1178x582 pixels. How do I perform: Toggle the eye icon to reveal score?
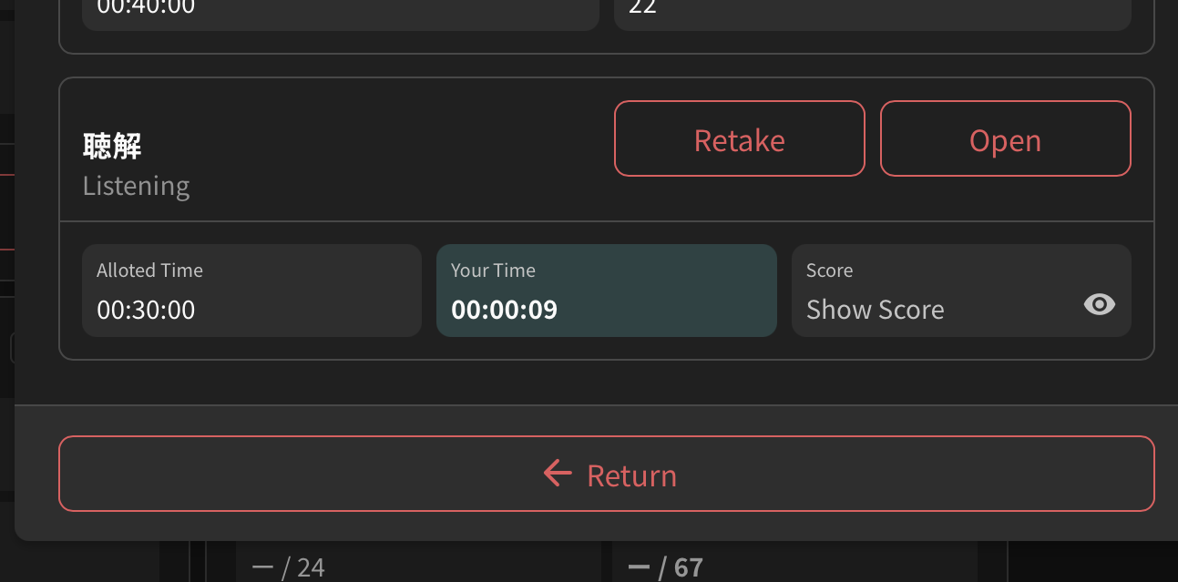[1099, 304]
